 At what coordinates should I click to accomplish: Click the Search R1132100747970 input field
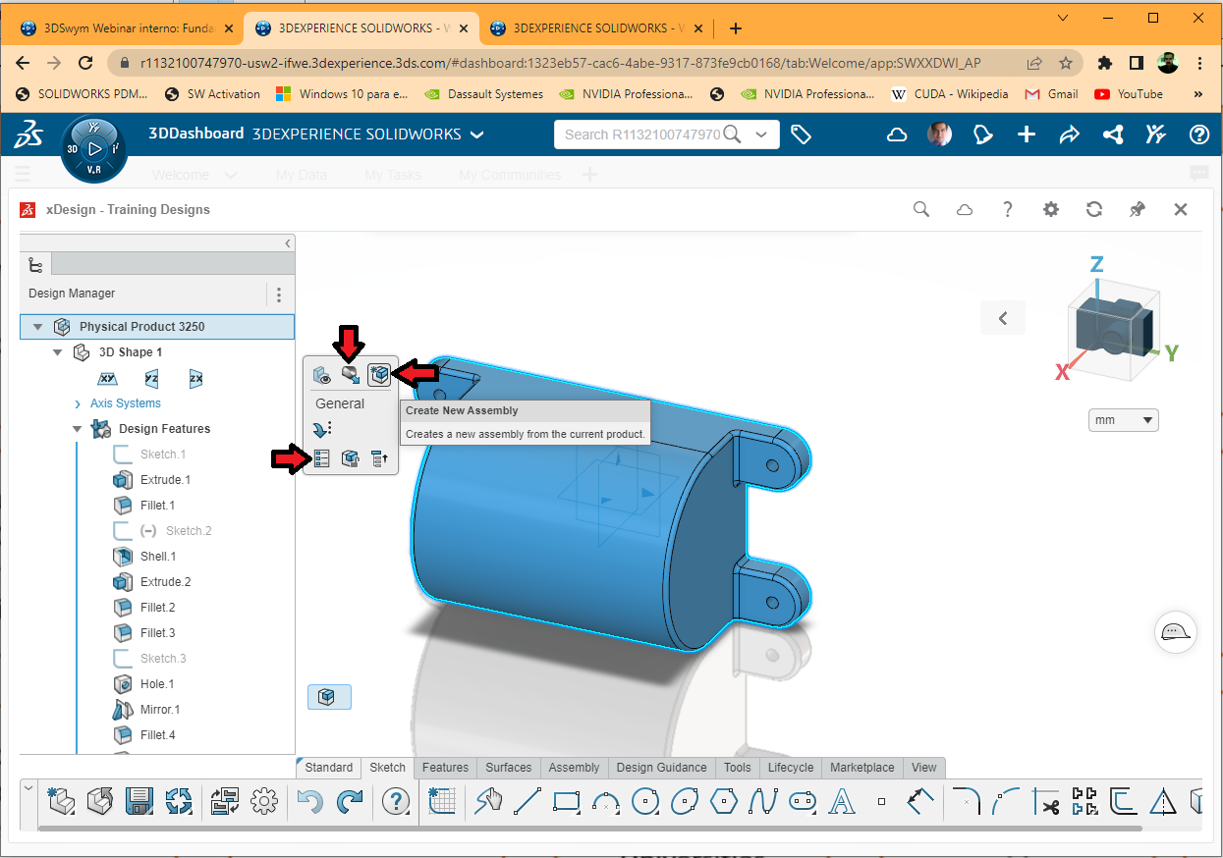click(642, 134)
